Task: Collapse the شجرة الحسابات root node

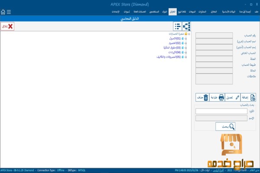Action: [x=189, y=33]
